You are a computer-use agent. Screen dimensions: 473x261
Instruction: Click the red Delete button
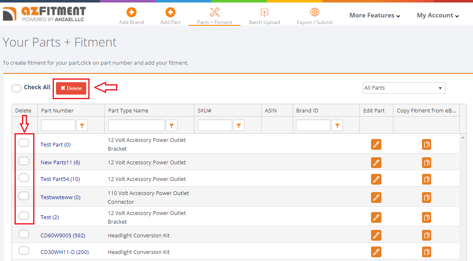click(x=71, y=88)
